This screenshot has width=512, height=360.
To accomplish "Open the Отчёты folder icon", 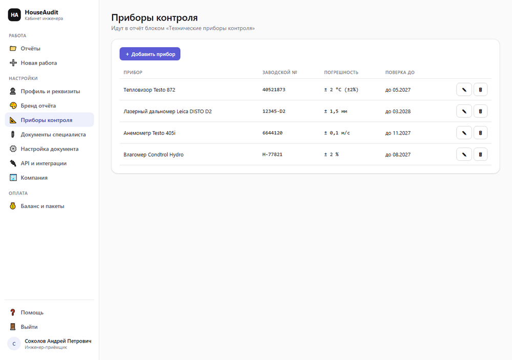I will [13, 48].
